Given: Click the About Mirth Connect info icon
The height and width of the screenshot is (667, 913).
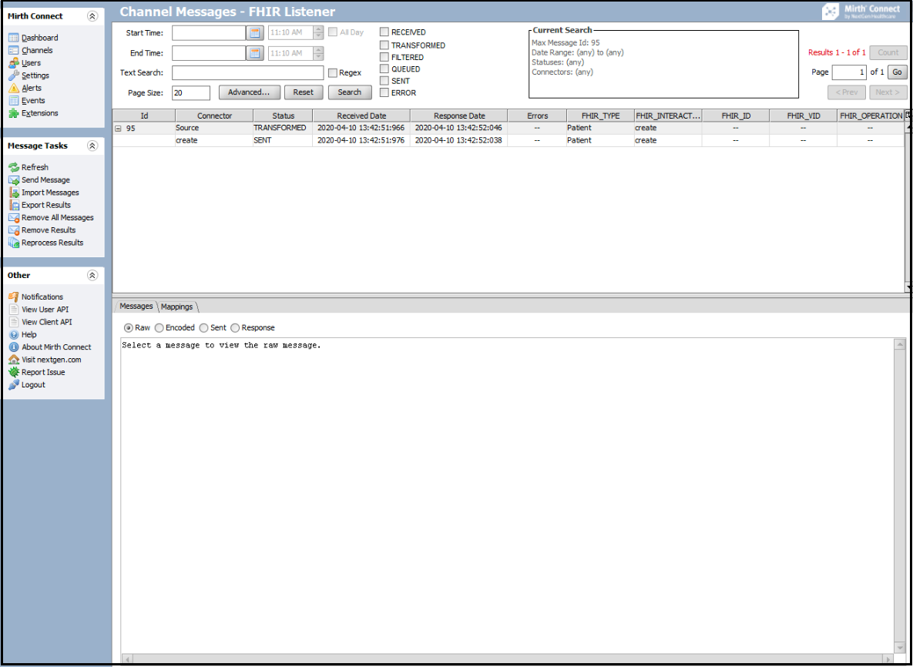Looking at the screenshot, I should [x=13, y=347].
